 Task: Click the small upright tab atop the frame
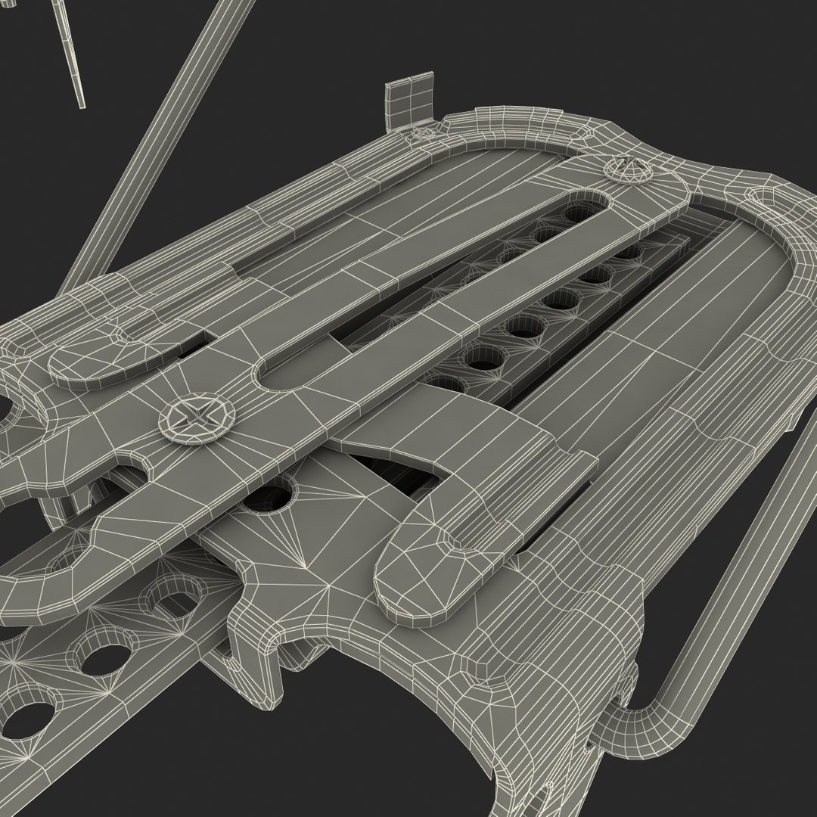point(409,101)
